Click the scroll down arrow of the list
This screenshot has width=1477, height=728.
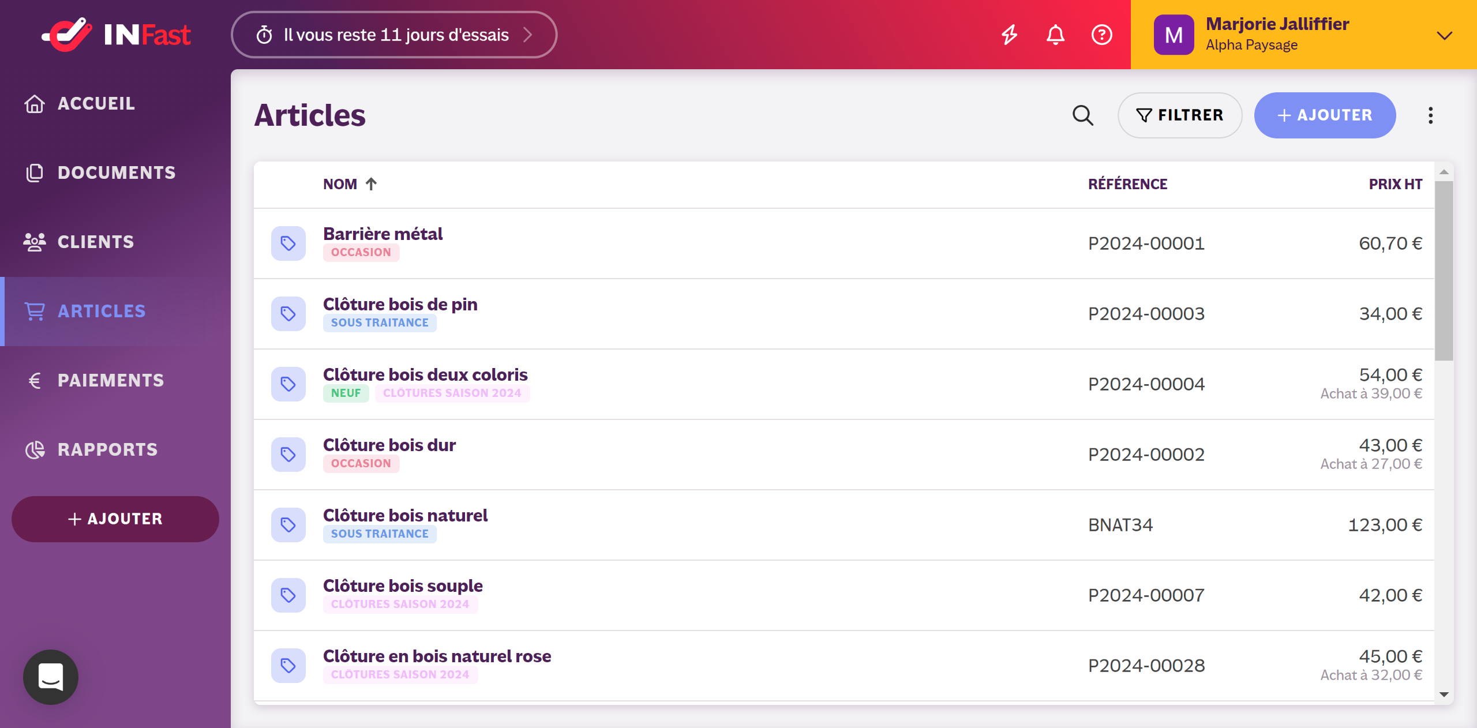(x=1444, y=695)
